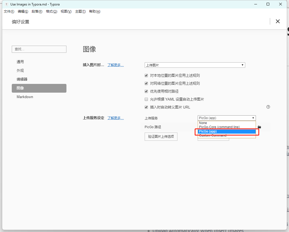The width and height of the screenshot is (289, 232).
Task: Choose the Custom Command option
Action: 227,136
